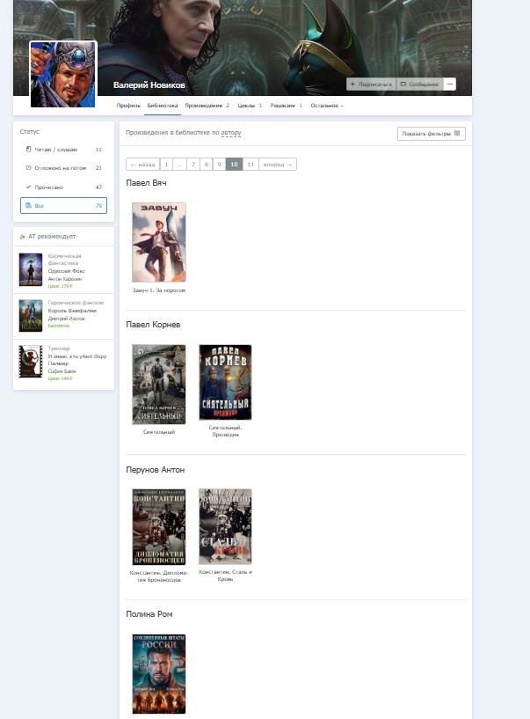
Task: Open the Король Вимфалии recommended book link
Action: (x=72, y=311)
